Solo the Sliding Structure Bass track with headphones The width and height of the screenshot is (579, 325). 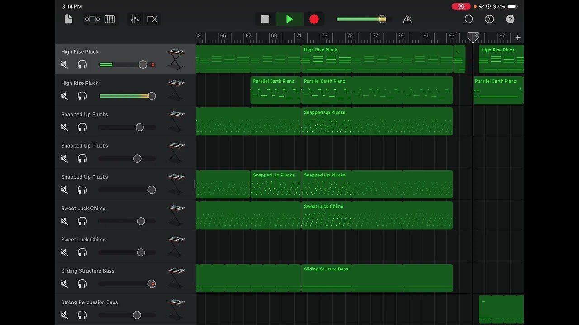coord(82,283)
